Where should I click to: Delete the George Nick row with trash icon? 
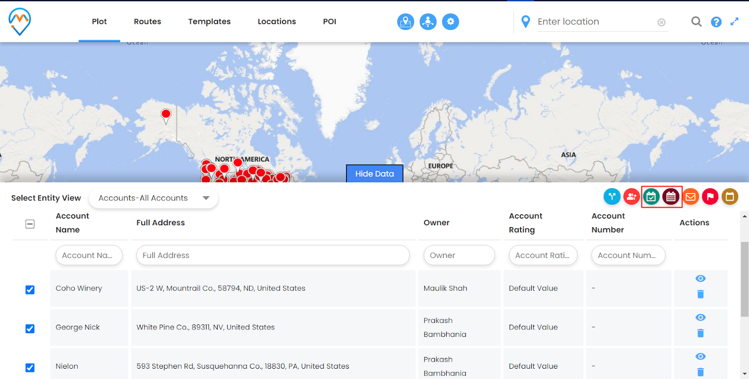click(x=700, y=333)
